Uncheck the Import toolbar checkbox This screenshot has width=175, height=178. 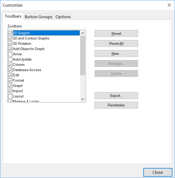(x=10, y=91)
